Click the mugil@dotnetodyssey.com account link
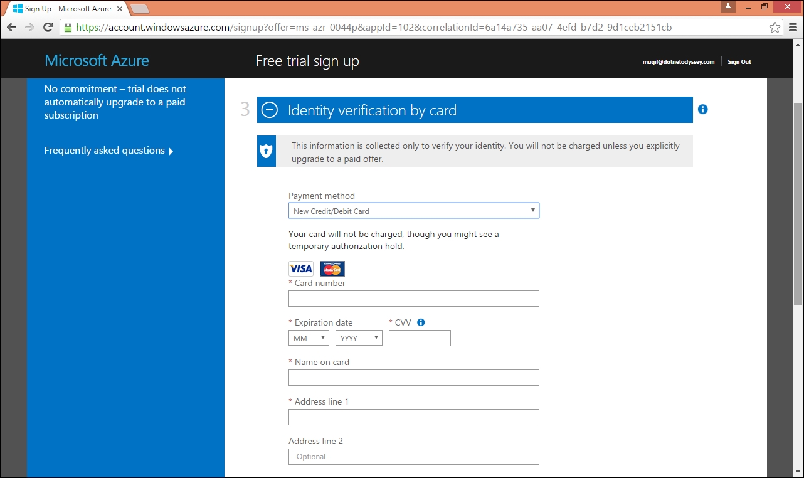Screen dimensions: 804x478 tap(679, 62)
